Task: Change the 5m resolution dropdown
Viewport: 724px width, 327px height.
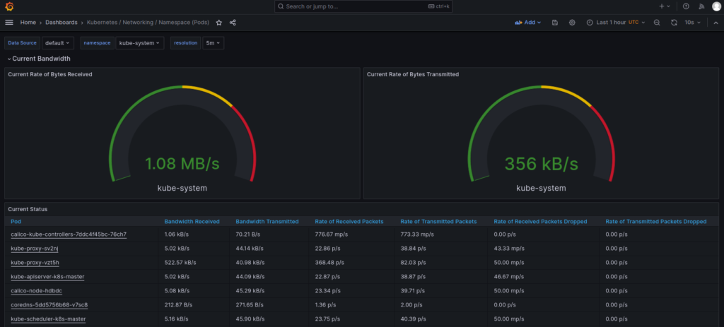Action: point(213,43)
